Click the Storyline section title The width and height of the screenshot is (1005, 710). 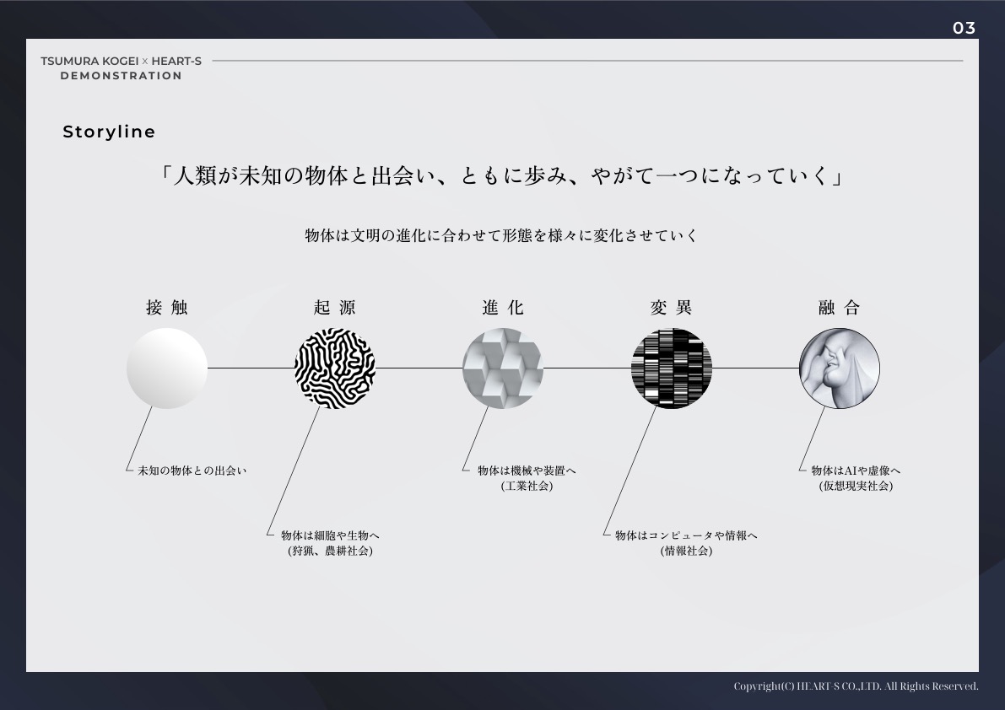109,132
